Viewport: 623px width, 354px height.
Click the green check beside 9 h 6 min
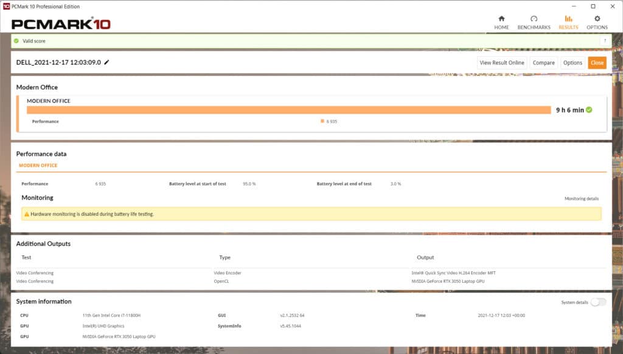point(589,109)
